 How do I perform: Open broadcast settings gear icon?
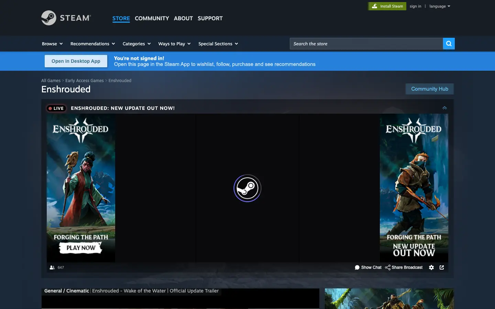431,267
